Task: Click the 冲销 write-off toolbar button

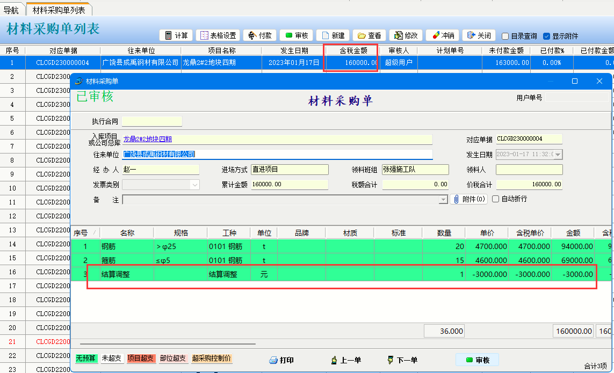Action: click(x=442, y=35)
